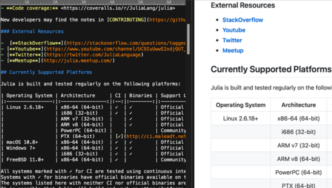
Task: Click 'i686 (32-bit)' cell in preview table
Action: tap(299, 132)
